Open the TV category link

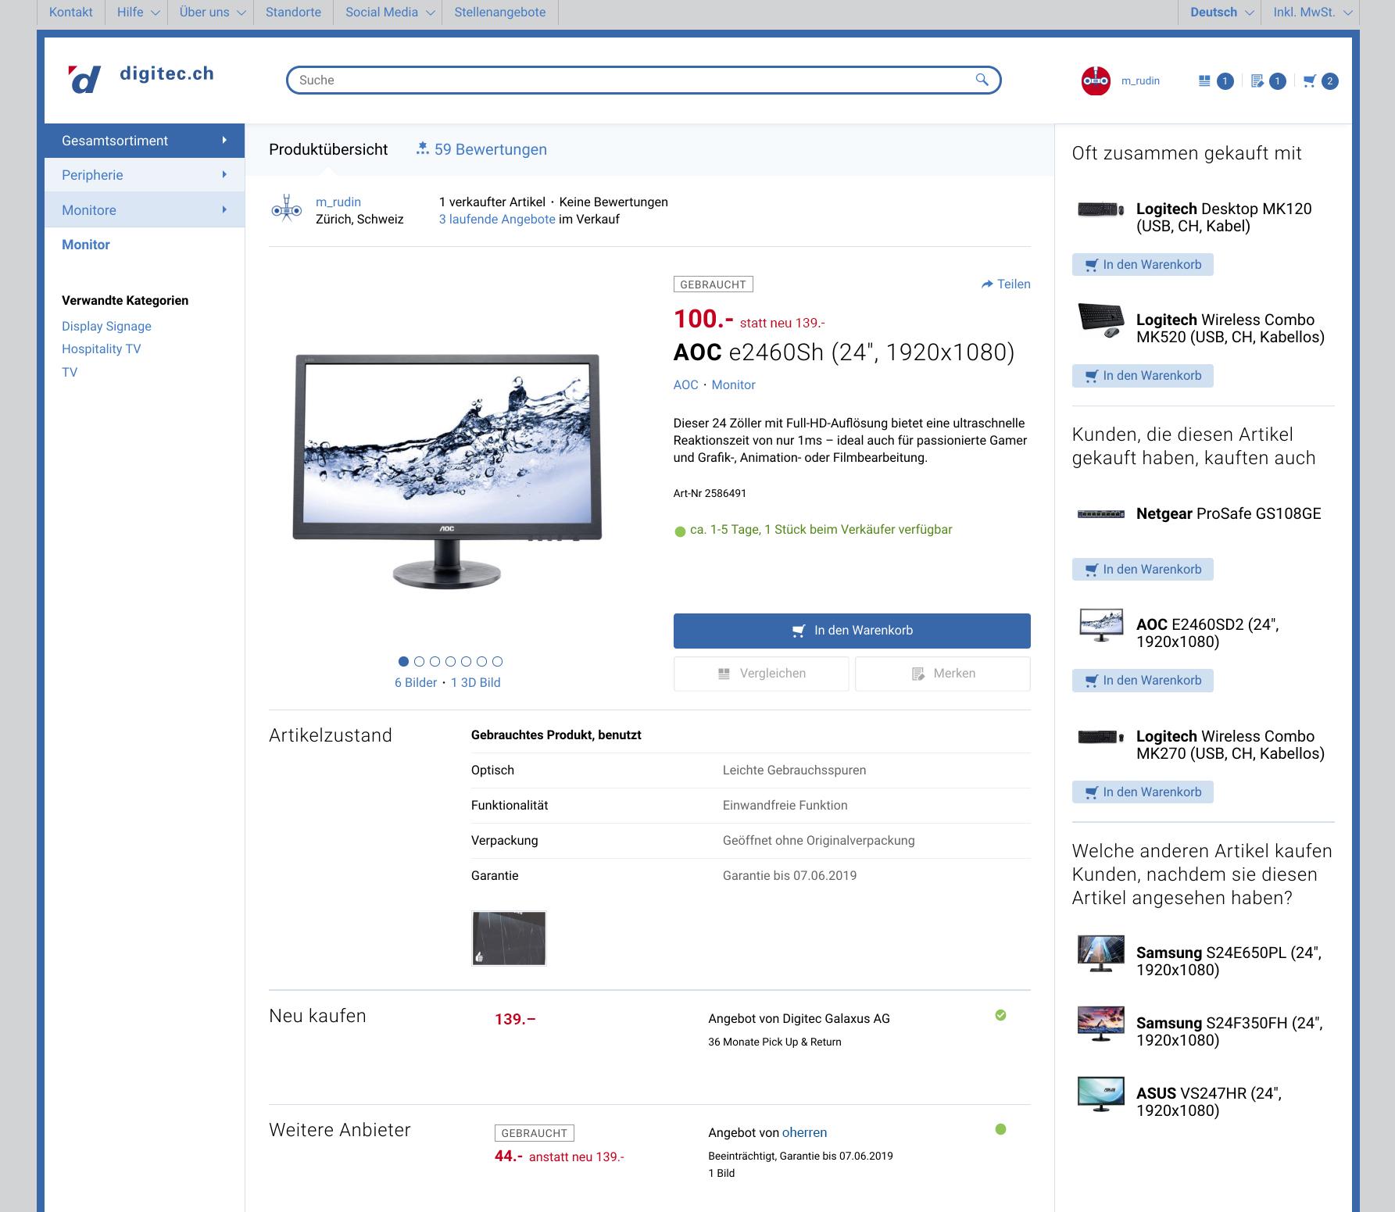70,372
